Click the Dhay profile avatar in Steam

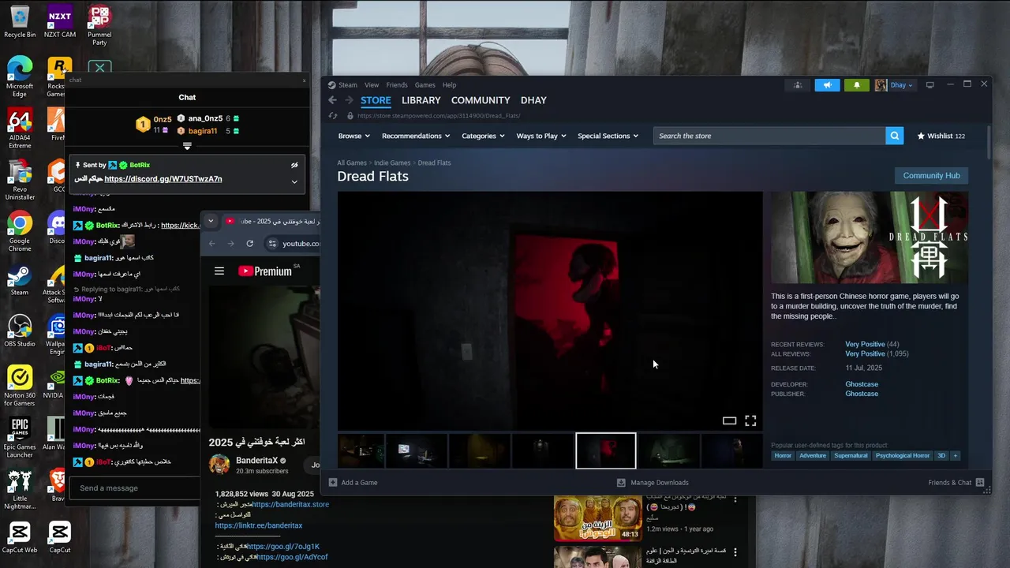tap(881, 85)
